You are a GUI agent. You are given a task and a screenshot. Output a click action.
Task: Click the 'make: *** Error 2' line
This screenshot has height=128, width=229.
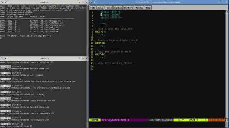pyautogui.click(x=25, y=36)
